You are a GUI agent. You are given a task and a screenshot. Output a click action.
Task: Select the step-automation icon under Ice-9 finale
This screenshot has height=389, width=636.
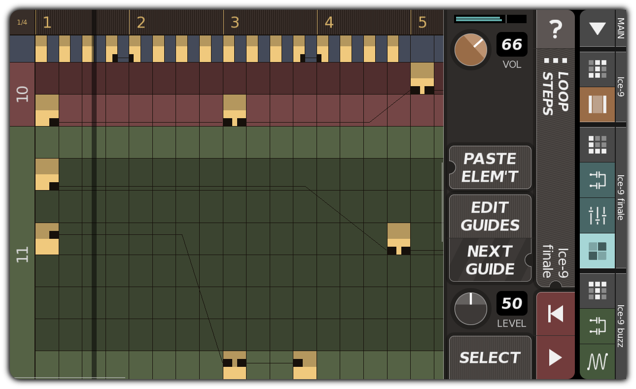(597, 181)
